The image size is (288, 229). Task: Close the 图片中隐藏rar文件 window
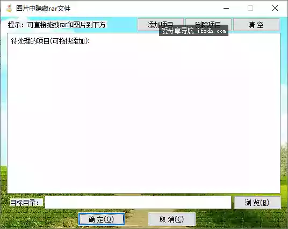click(275, 8)
